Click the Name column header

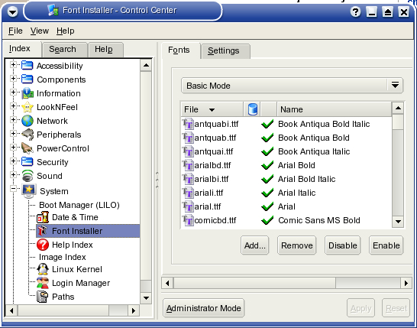tap(335, 109)
